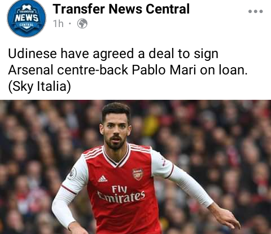271x234 pixels.
Task: Click the globe public privacy icon
Action: (82, 24)
